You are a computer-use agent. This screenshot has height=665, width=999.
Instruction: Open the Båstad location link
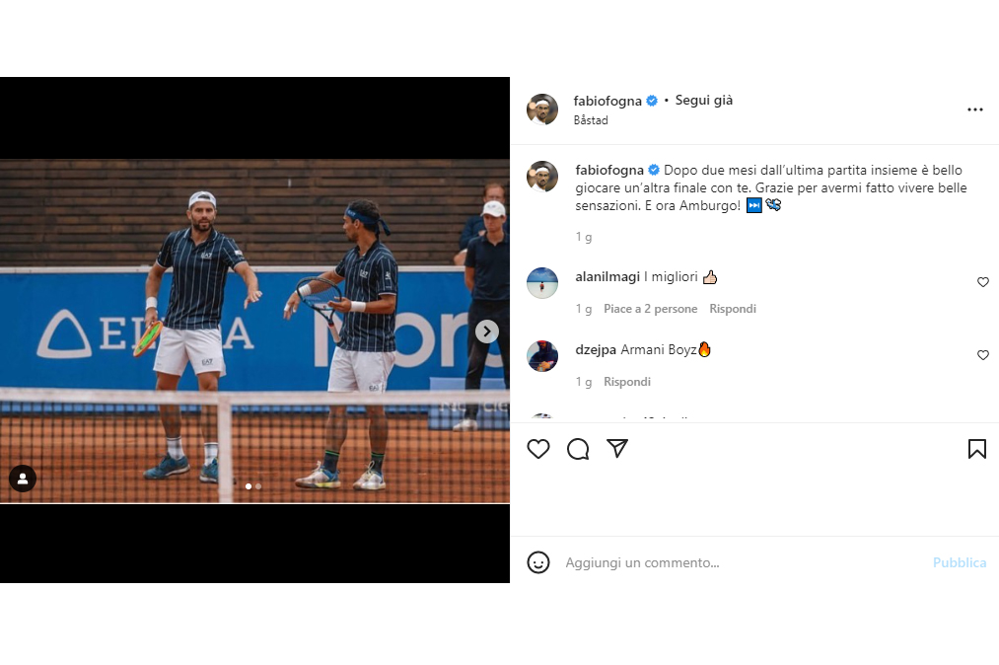(591, 119)
